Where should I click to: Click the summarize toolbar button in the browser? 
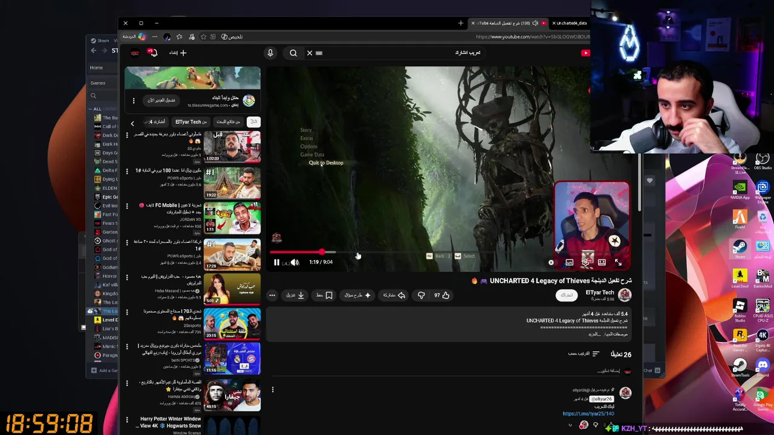click(x=232, y=37)
